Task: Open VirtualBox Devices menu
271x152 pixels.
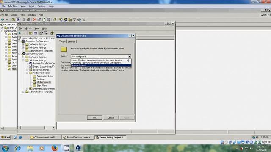Action: 41,6
